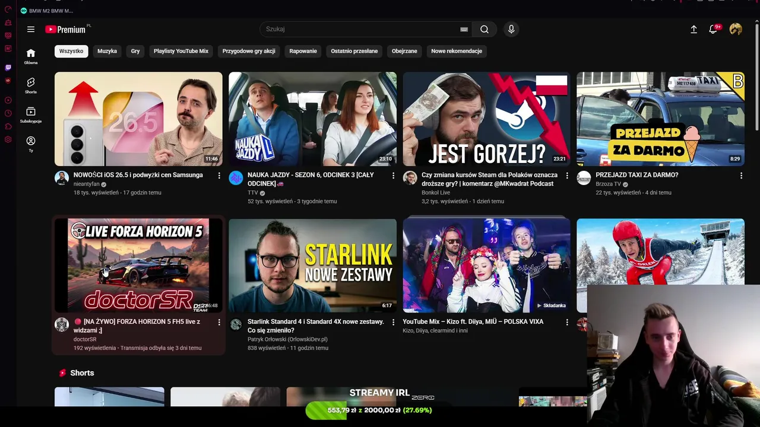Open Brzoza TV channel link

(x=608, y=184)
